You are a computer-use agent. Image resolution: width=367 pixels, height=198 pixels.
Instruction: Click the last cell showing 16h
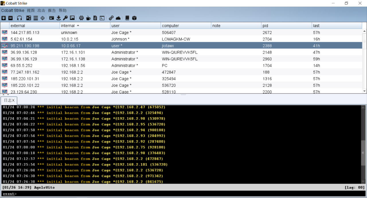coord(337,39)
